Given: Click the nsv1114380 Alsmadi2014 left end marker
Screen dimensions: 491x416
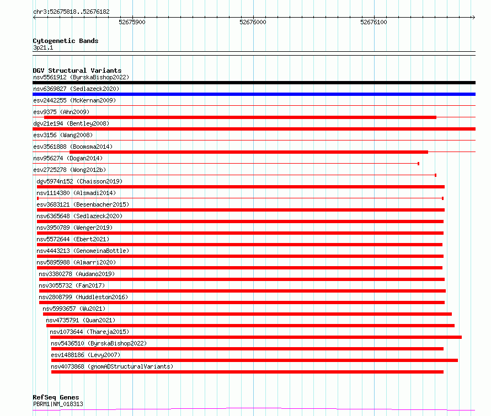Looking at the screenshot, I should click(x=38, y=198).
